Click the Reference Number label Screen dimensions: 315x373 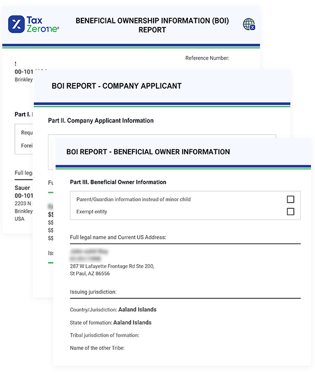[207, 58]
